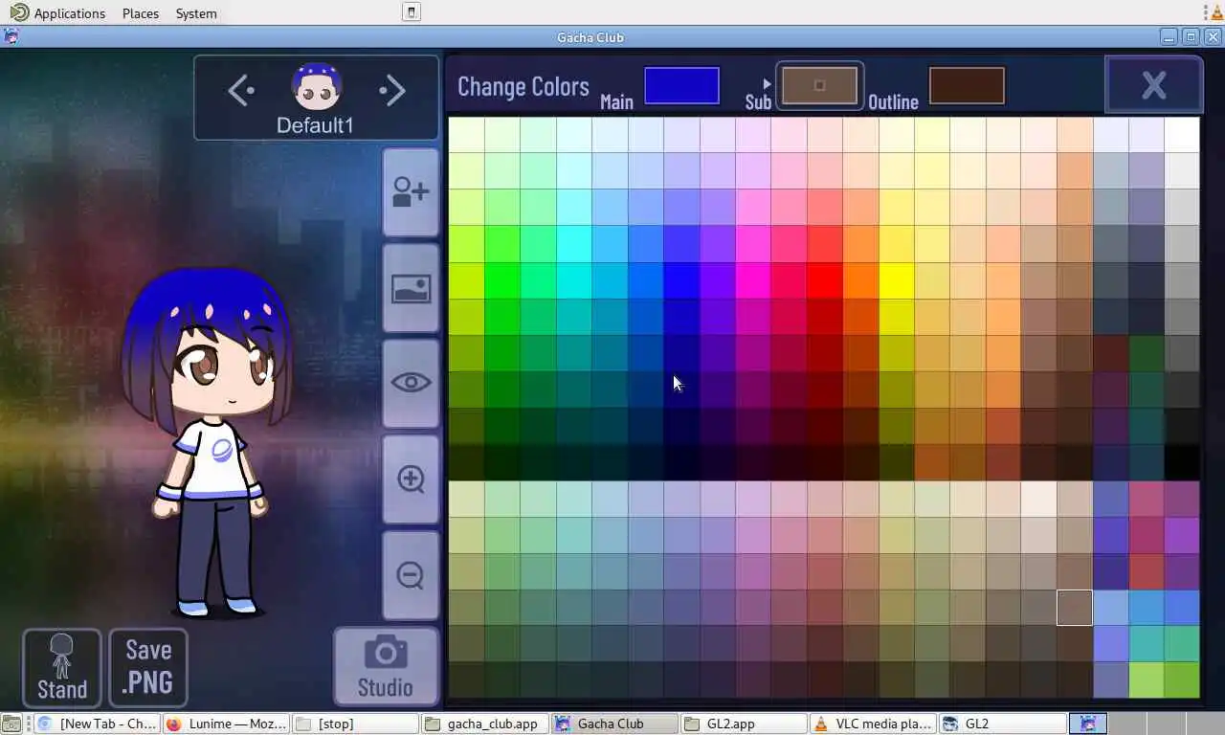
Task: Switch to Lunime Mozilla taskbar item
Action: (226, 724)
